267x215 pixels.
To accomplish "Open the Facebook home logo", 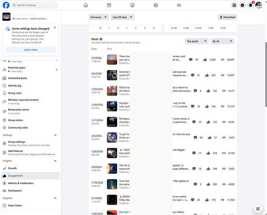I will pyautogui.click(x=6, y=5).
